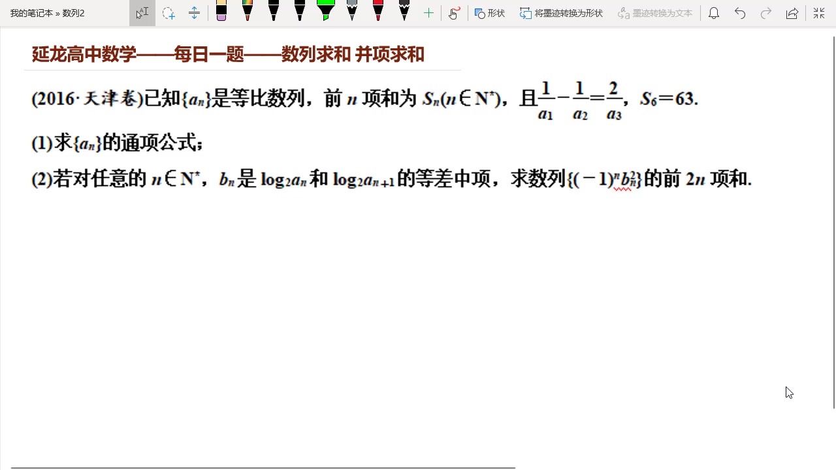Select the red pen
836x470 pixels.
click(x=378, y=11)
